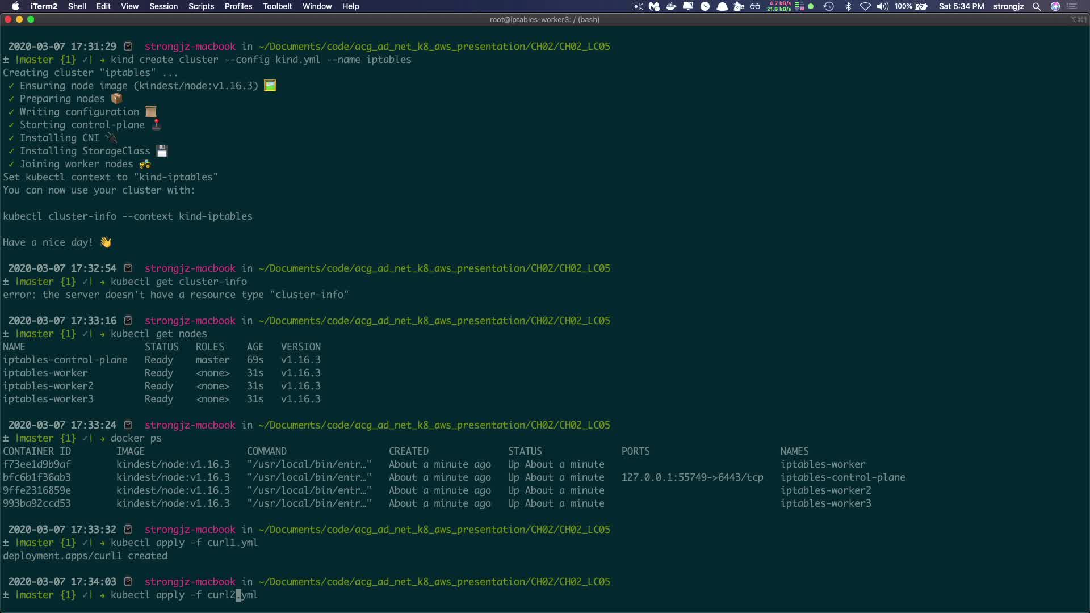1090x613 pixels.
Task: Open the Scripts menu
Action: [x=201, y=6]
